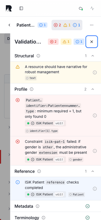Show info icon next to Metadata heading
The height and width of the screenshot is (220, 101).
point(38,206)
